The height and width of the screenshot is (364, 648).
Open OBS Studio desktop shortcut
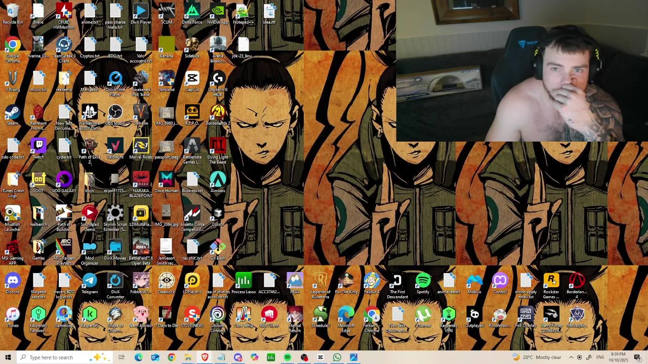tap(115, 115)
